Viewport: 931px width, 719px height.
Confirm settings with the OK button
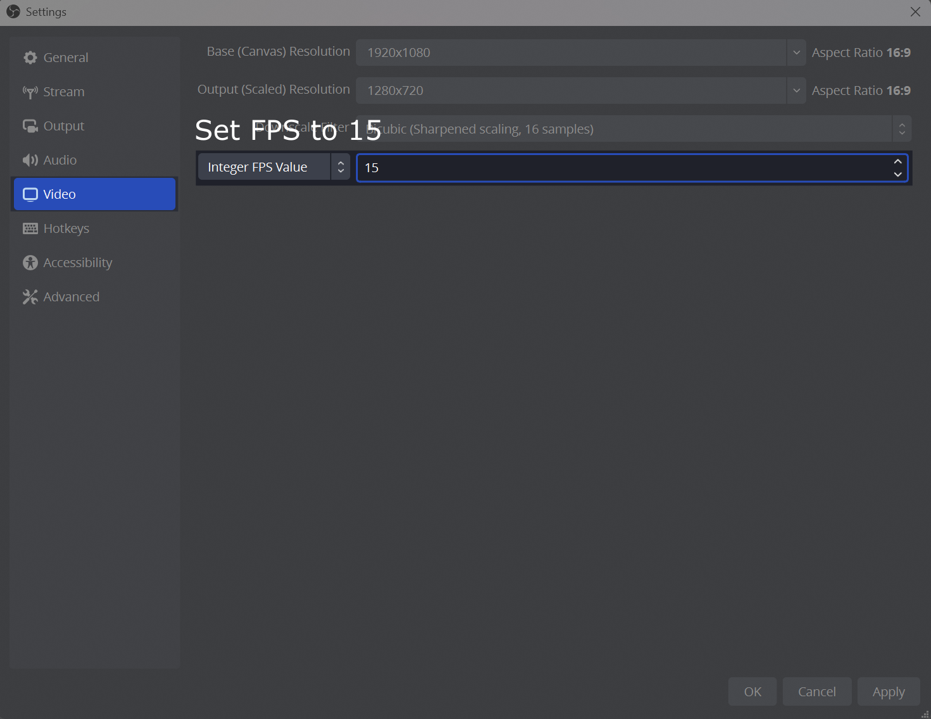point(752,691)
